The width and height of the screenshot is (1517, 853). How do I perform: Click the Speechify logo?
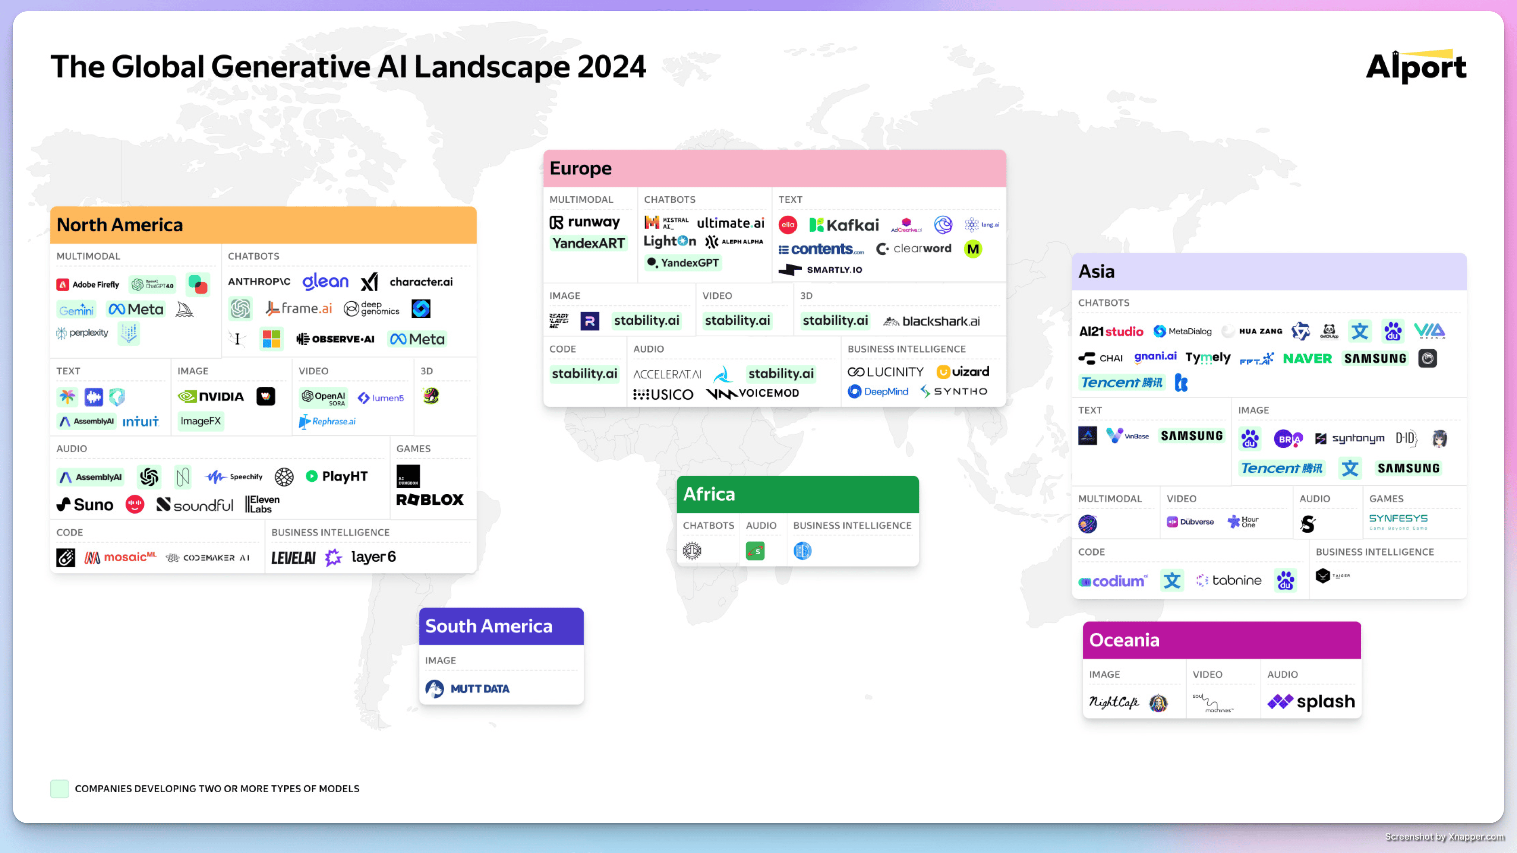pos(234,477)
